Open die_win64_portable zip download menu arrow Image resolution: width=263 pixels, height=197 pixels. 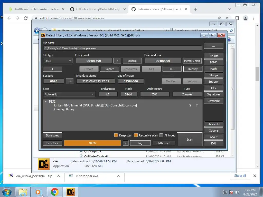click(59, 176)
